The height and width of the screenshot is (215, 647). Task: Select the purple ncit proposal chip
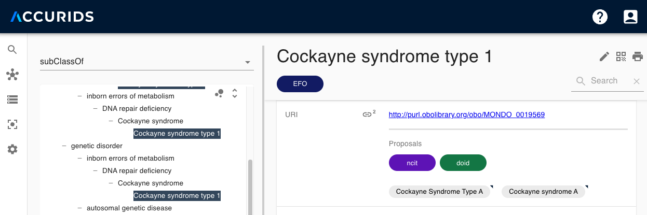412,163
